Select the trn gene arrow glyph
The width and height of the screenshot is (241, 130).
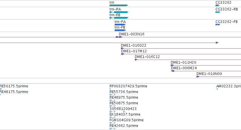click(x=119, y=5)
